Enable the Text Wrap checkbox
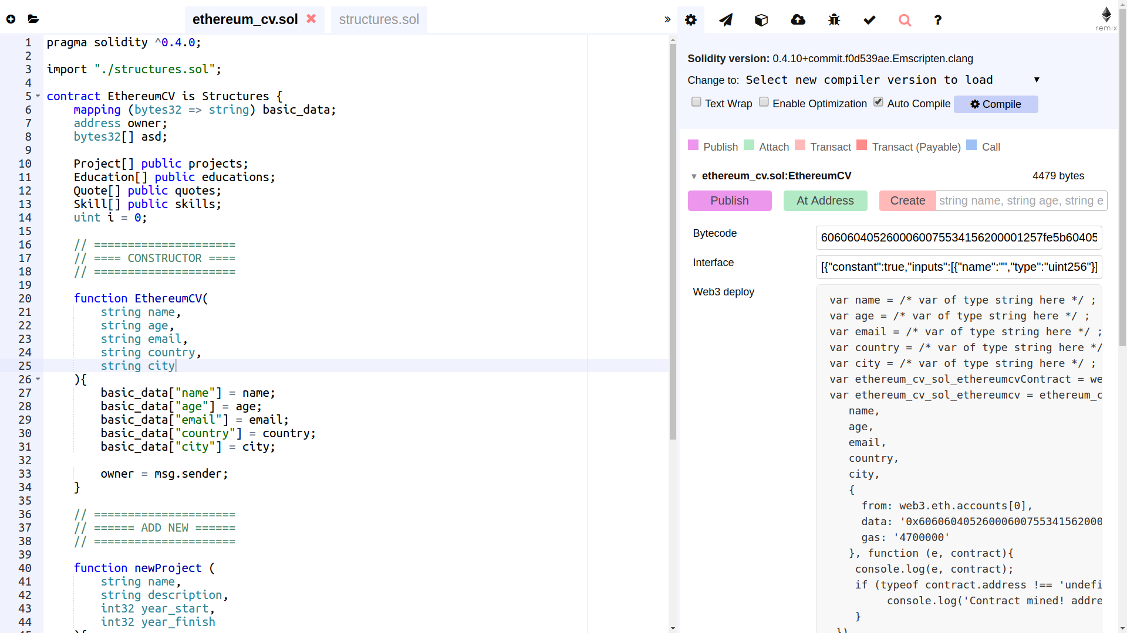The height and width of the screenshot is (633, 1127). tap(696, 102)
